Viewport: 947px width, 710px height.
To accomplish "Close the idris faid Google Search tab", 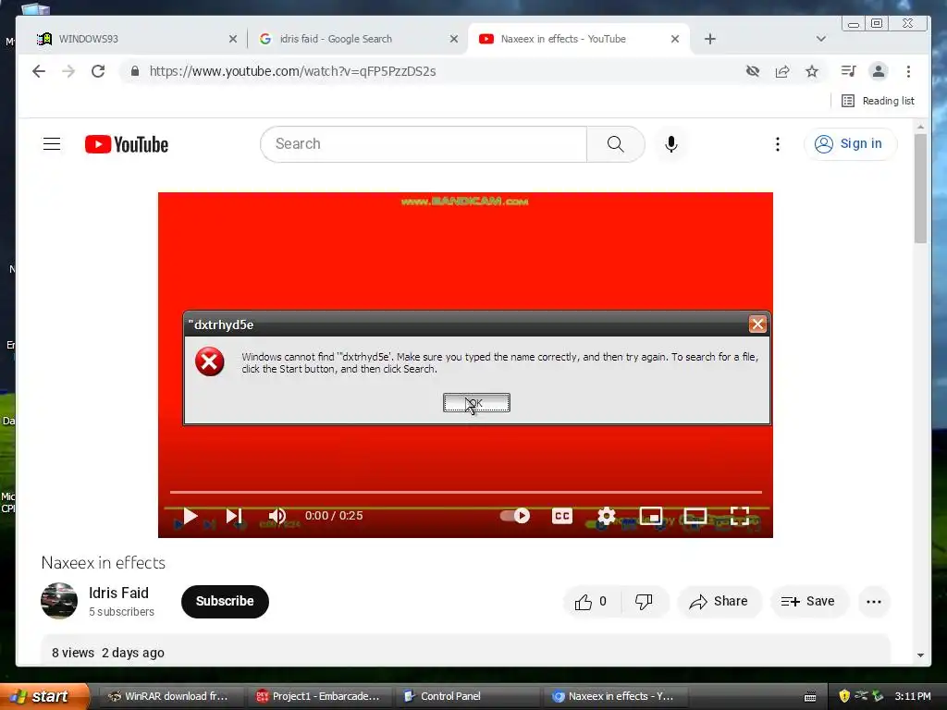I will point(454,39).
